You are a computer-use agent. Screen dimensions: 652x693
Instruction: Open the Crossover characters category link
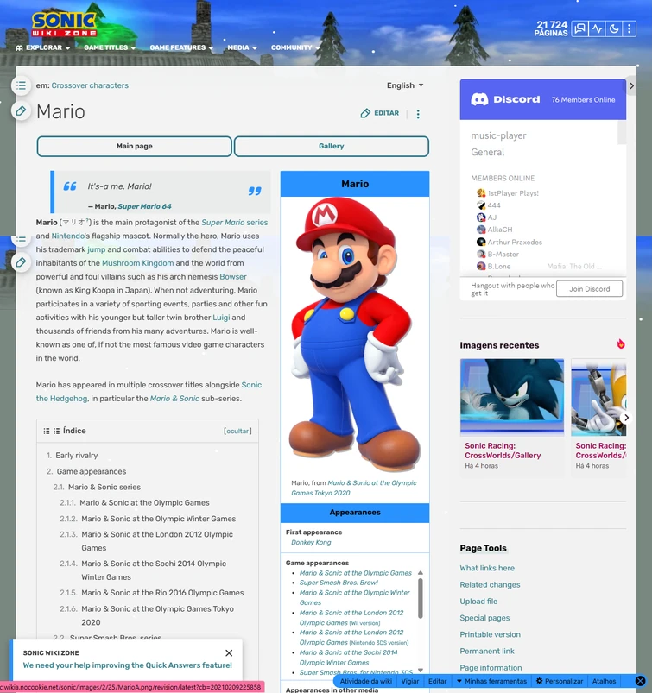[90, 85]
